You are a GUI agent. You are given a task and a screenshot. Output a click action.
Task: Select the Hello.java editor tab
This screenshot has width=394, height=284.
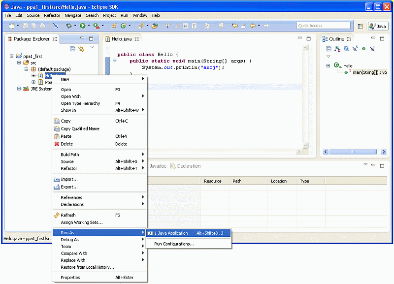click(122, 39)
